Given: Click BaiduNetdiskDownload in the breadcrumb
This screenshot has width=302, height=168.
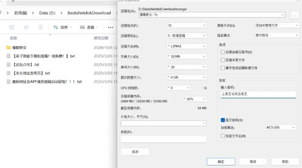Looking at the screenshot, I should [x=89, y=13].
